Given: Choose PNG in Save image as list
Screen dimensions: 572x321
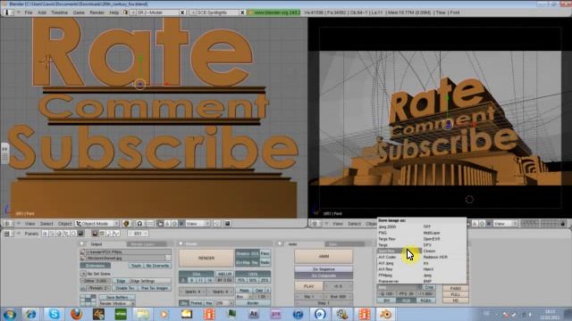Looking at the screenshot, I should [x=383, y=233].
